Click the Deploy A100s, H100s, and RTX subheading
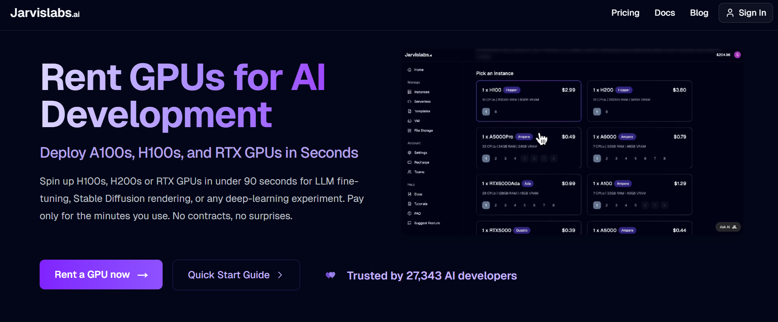The image size is (778, 322). point(199,153)
